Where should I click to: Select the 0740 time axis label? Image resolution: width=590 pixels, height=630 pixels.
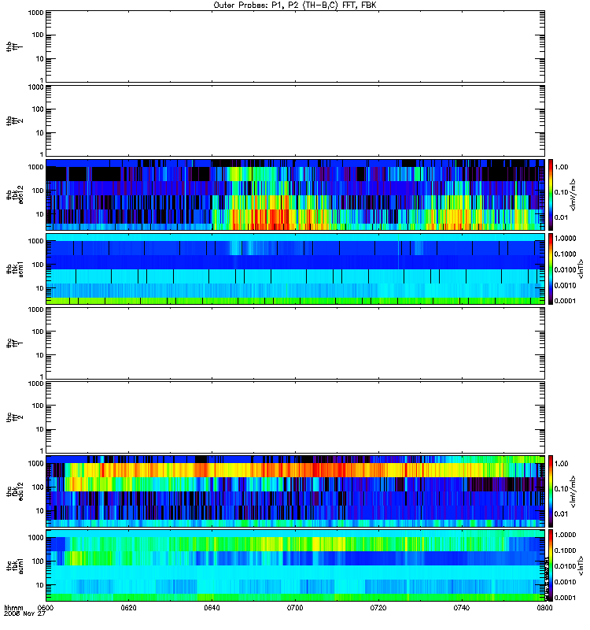[x=462, y=607]
